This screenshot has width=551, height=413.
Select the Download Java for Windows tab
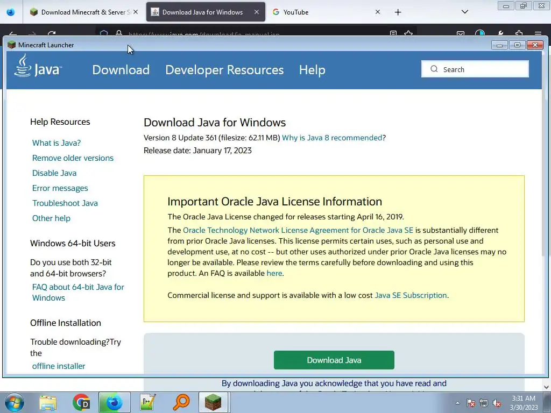[206, 12]
